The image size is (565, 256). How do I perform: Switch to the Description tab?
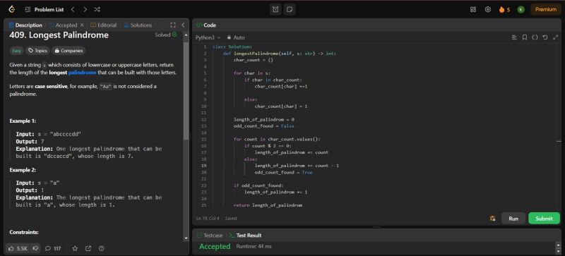25,25
